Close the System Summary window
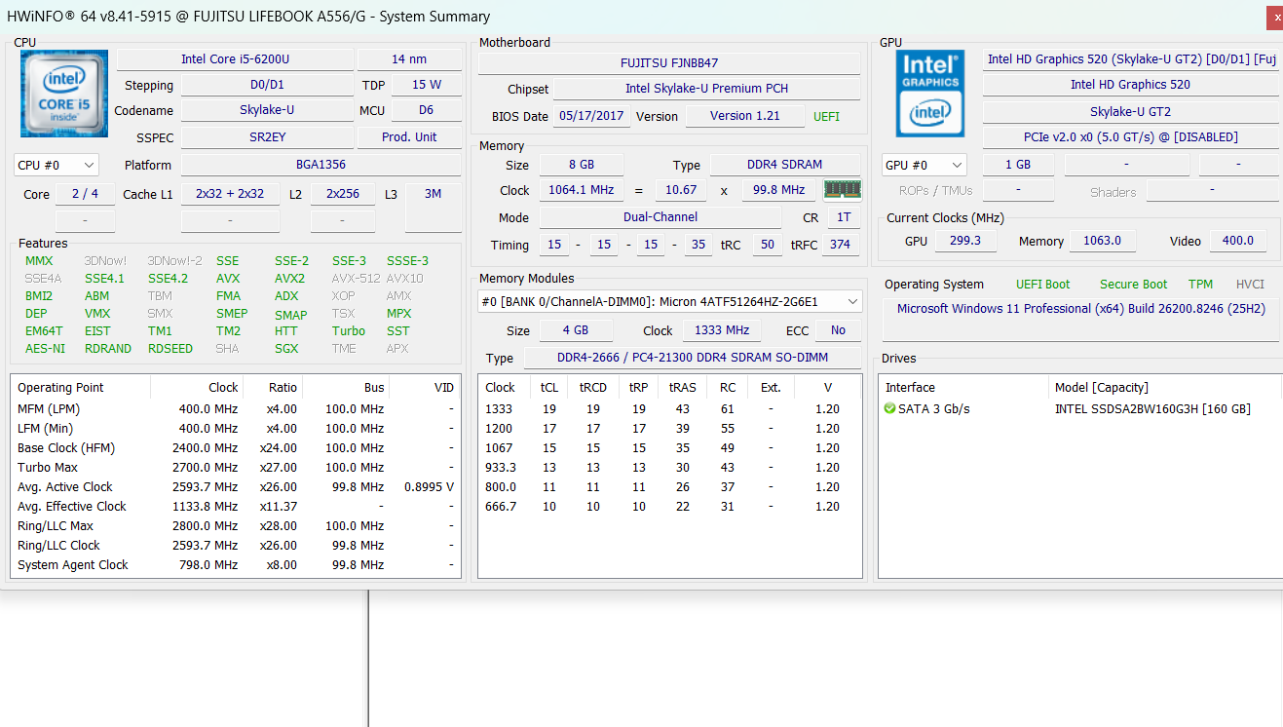 click(x=1274, y=19)
